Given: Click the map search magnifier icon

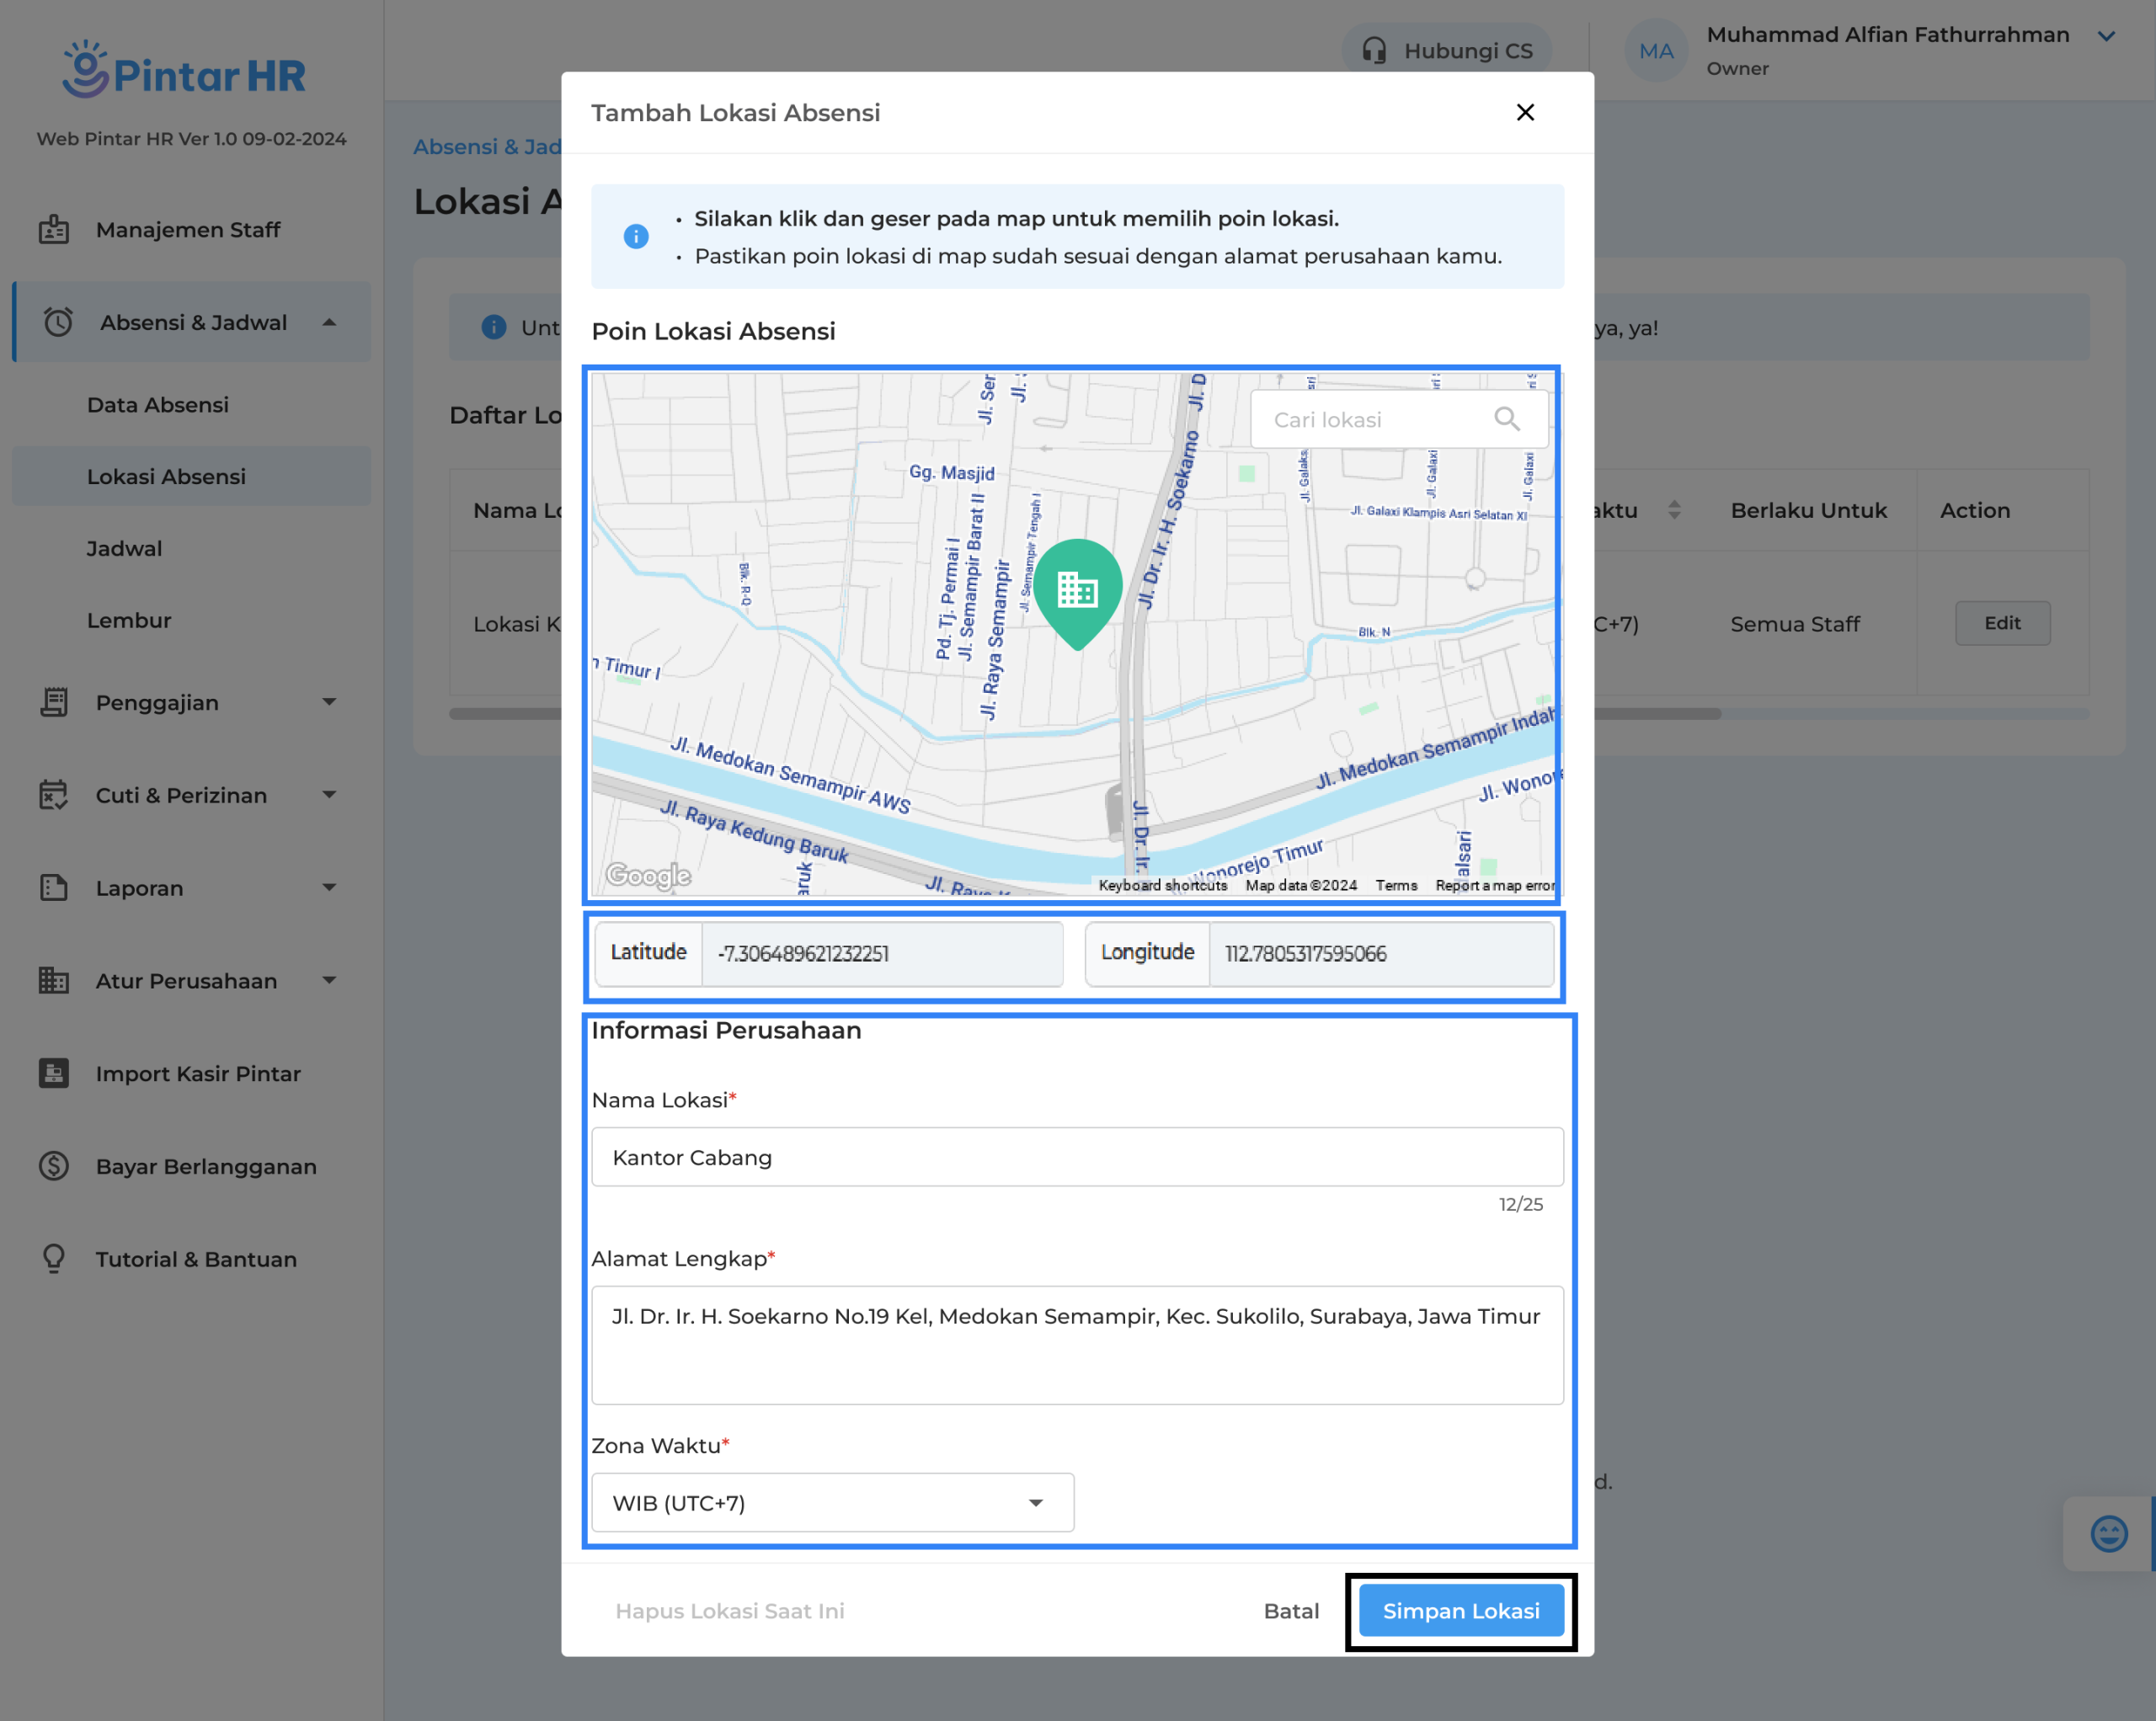Looking at the screenshot, I should [1506, 419].
